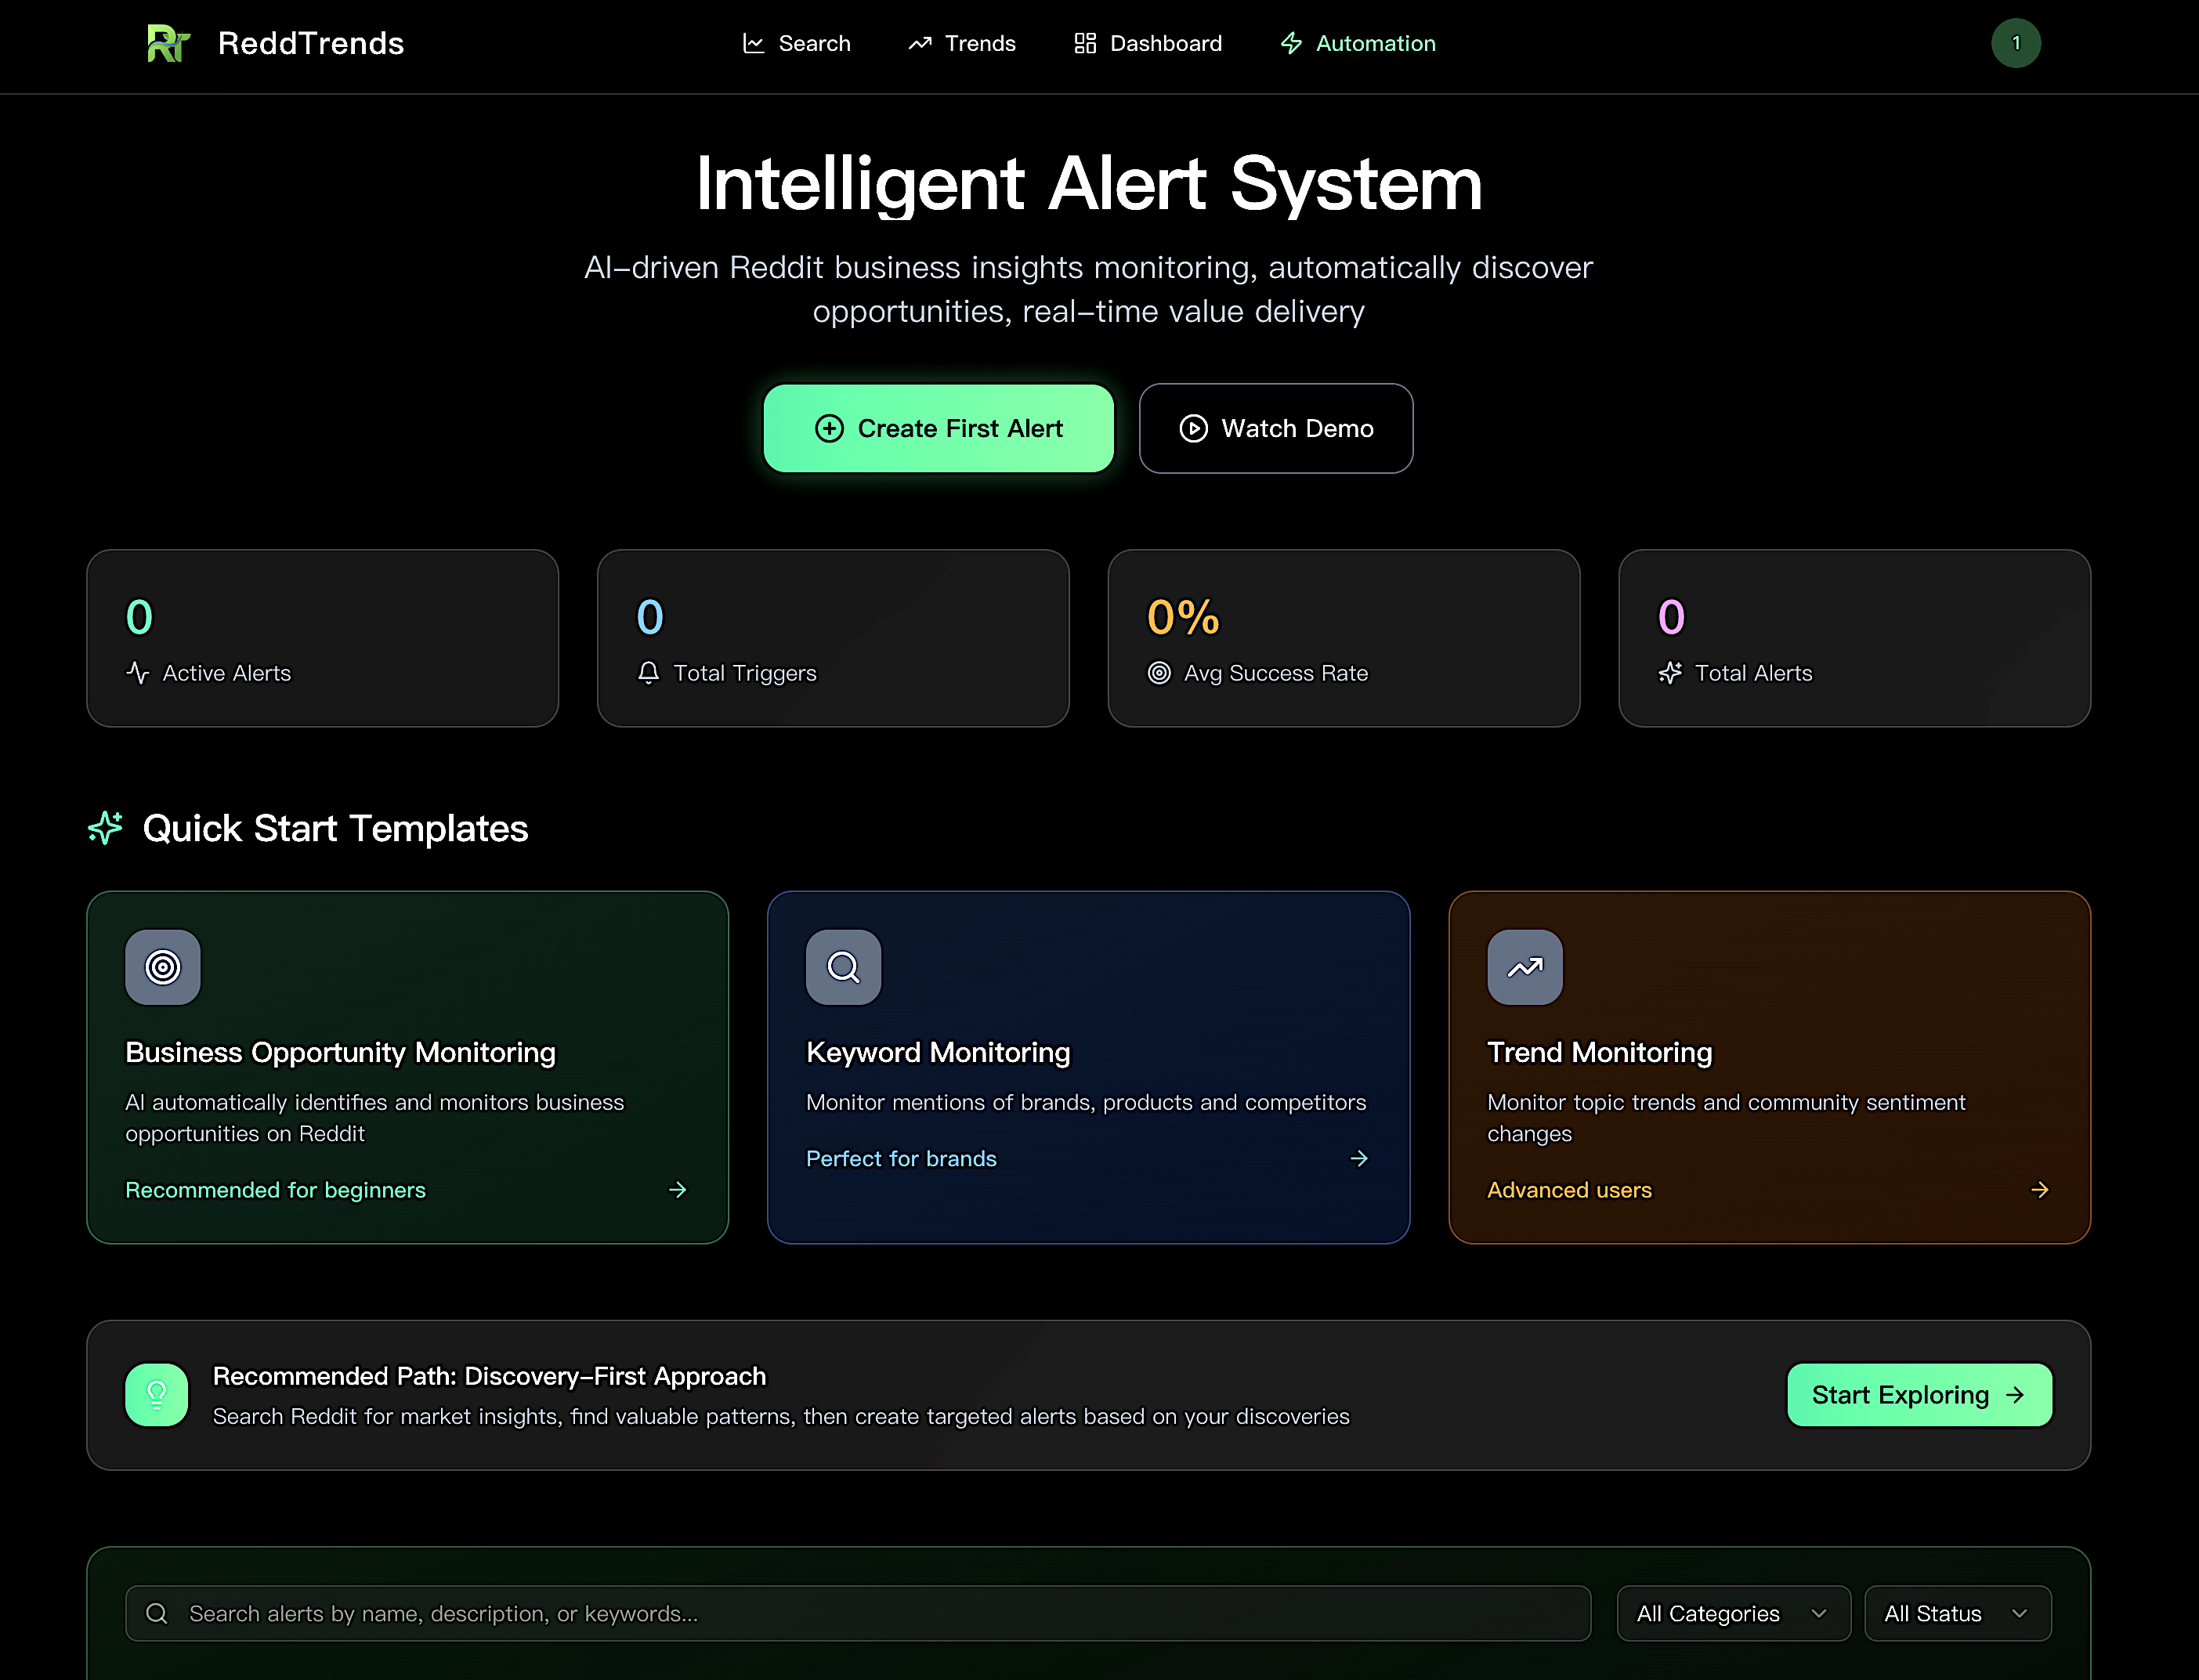The height and width of the screenshot is (1680, 2199).
Task: Click the magnifier icon on Keyword Monitoring card
Action: pyautogui.click(x=843, y=967)
